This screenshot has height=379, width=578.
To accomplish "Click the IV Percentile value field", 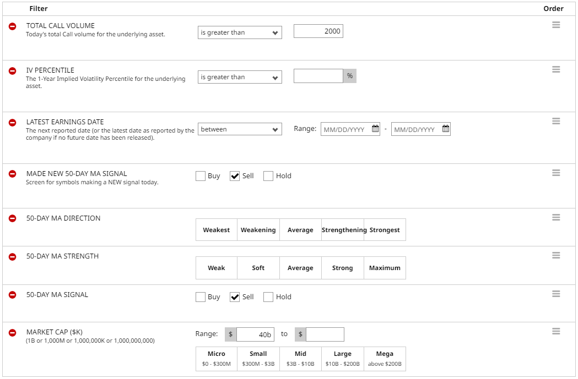I will [x=318, y=76].
